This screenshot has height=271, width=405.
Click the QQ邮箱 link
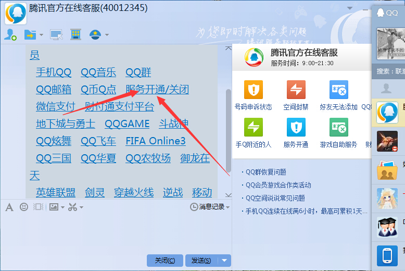tap(54, 90)
